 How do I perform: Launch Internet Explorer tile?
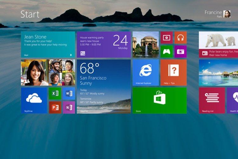click(x=146, y=73)
